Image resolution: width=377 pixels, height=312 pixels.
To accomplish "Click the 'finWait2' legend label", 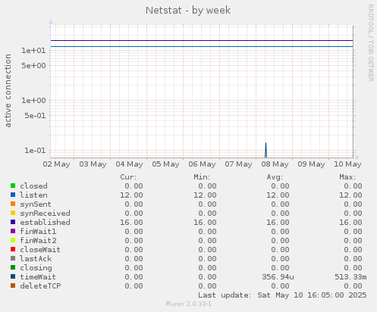I will coord(38,241).
